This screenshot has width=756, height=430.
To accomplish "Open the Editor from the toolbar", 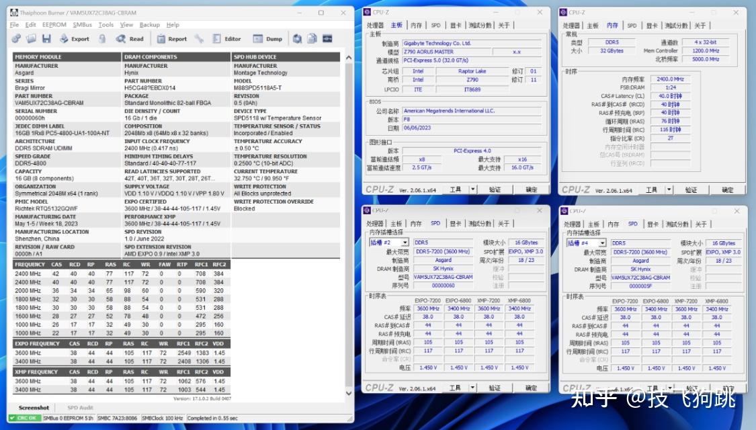I will pyautogui.click(x=226, y=38).
